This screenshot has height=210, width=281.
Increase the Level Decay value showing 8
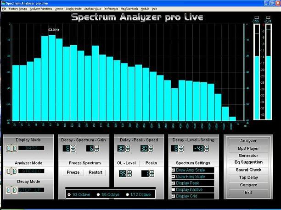click(x=181, y=147)
